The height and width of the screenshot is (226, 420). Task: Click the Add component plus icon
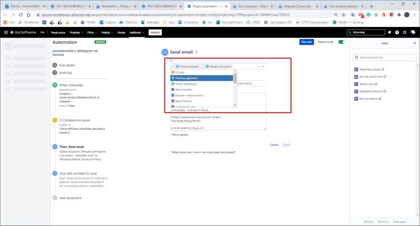(55, 198)
